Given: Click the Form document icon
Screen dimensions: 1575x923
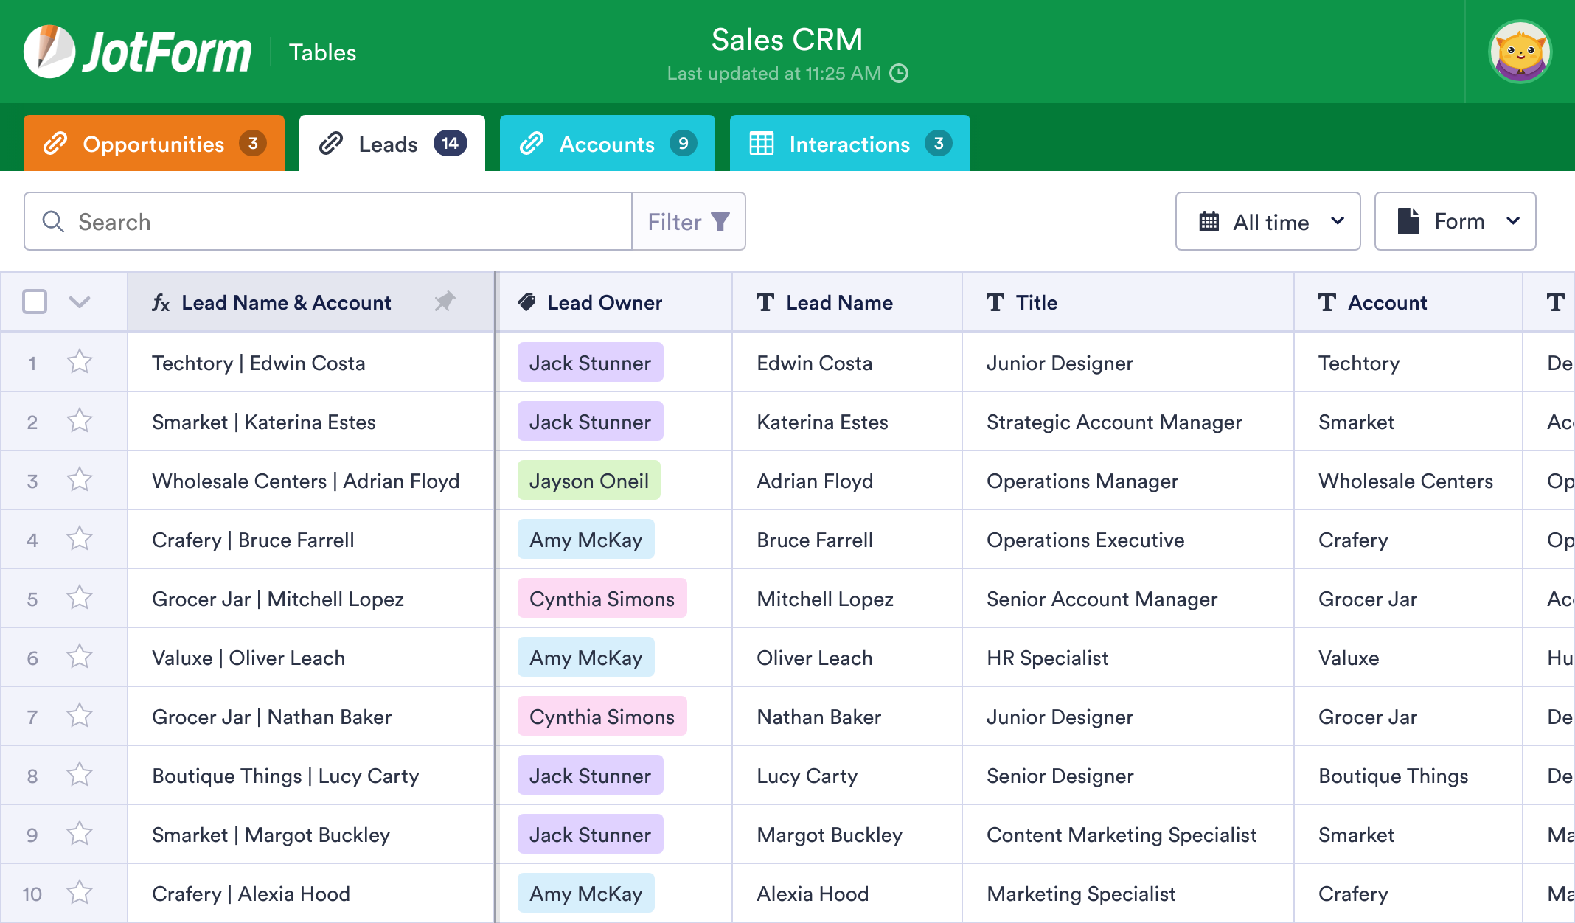Looking at the screenshot, I should [x=1409, y=220].
